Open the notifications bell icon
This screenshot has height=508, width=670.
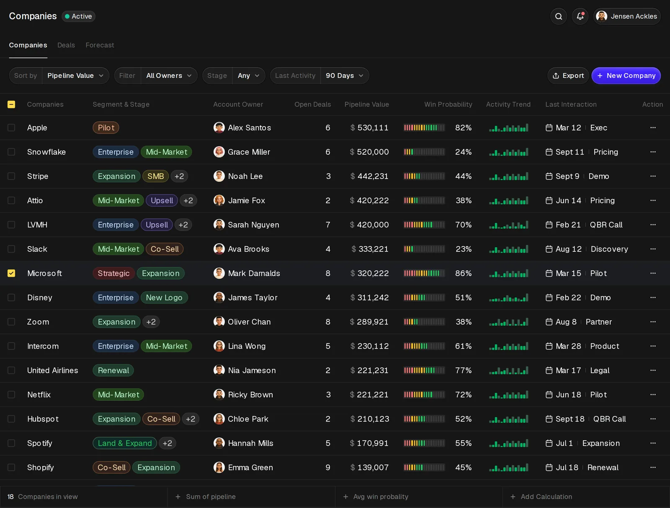click(x=580, y=16)
